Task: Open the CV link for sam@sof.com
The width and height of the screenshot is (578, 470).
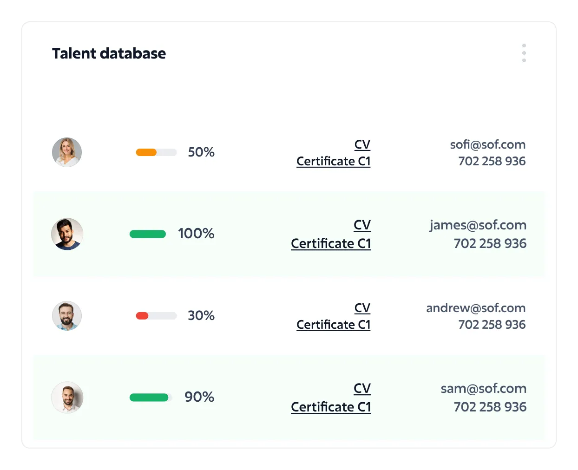Action: point(362,389)
